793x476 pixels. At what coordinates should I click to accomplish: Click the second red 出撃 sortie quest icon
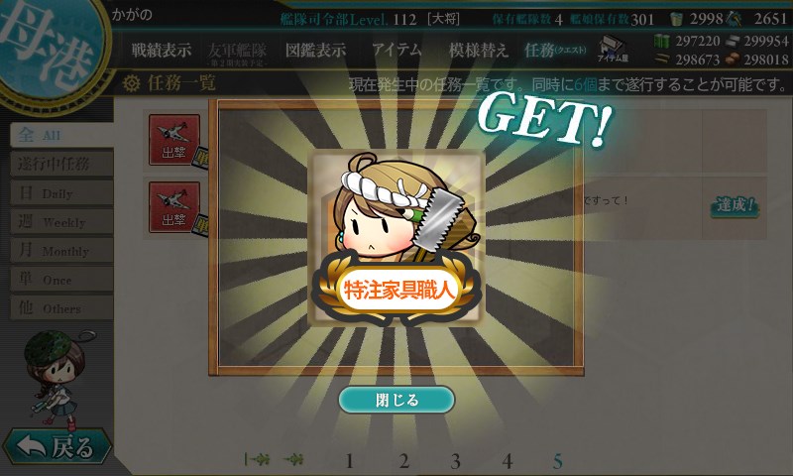tap(174, 207)
